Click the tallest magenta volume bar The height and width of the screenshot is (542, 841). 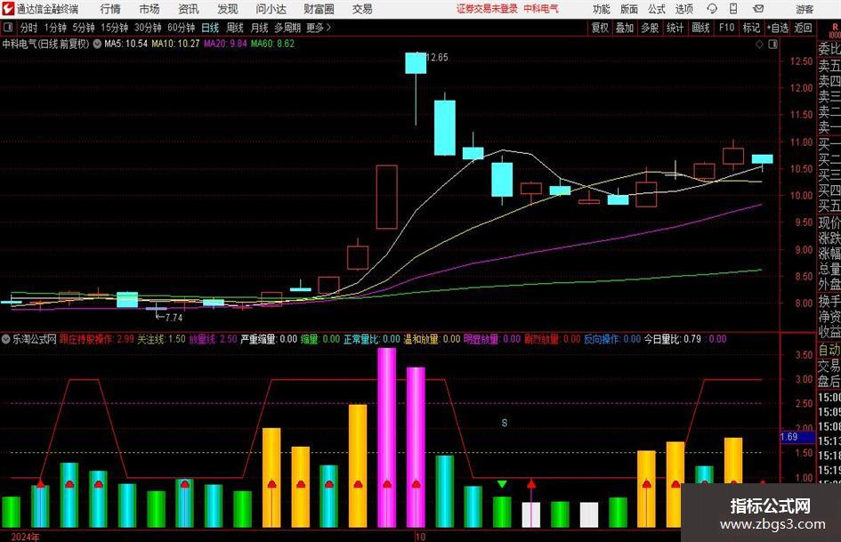tap(387, 437)
